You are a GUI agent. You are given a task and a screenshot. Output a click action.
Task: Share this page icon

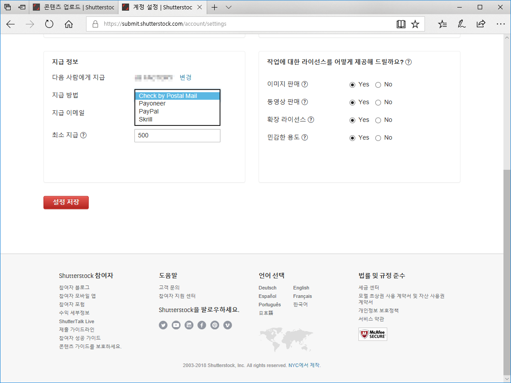[x=481, y=24]
